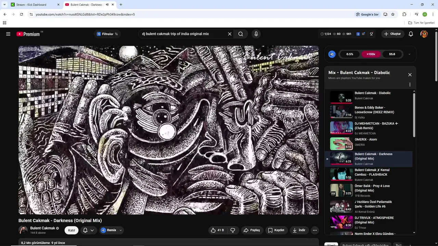Open YouTube notifications bell in header
This screenshot has width=438, height=246.
[x=411, y=34]
